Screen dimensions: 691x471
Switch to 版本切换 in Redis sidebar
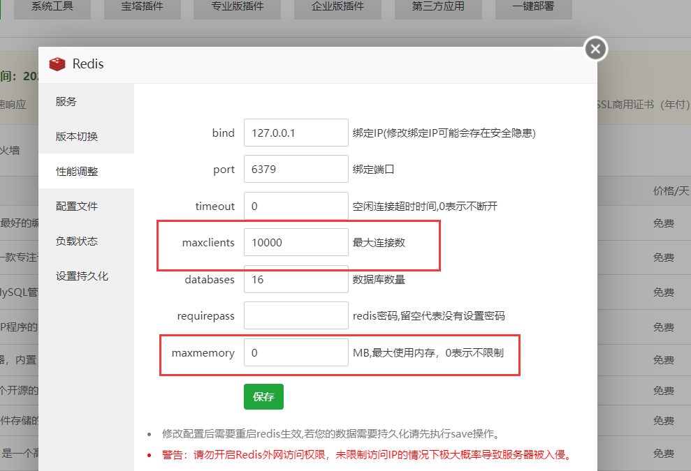[x=87, y=136]
